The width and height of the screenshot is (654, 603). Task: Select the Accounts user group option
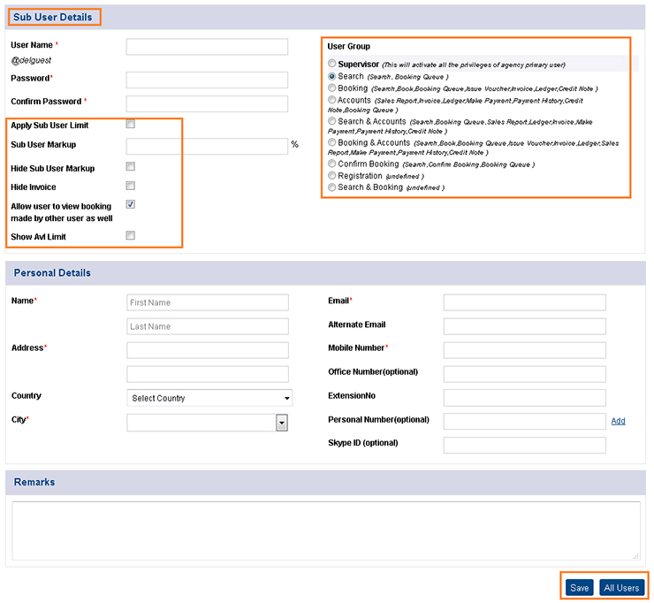pos(332,101)
